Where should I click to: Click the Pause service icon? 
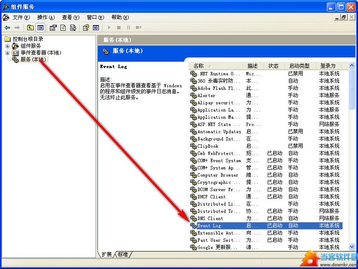(x=129, y=28)
